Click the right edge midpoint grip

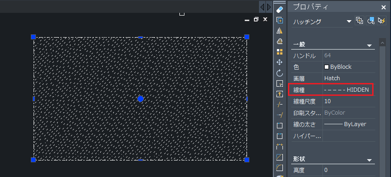(247, 99)
